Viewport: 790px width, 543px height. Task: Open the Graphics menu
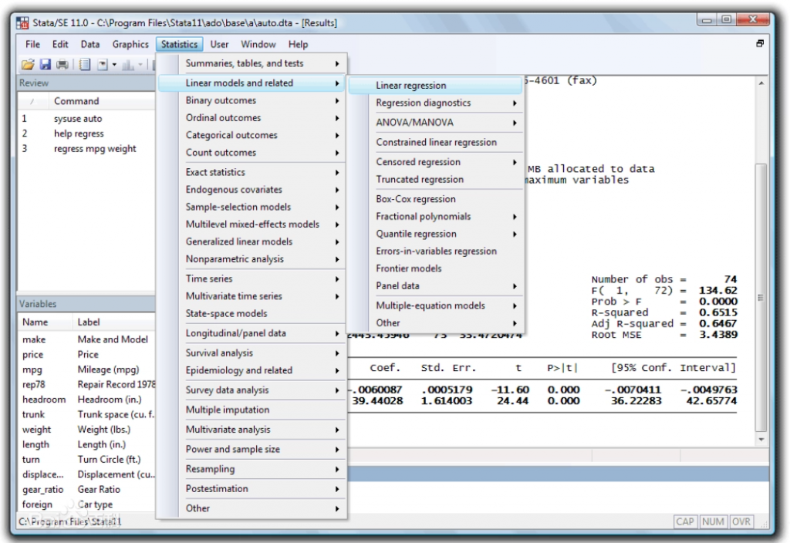tap(130, 44)
